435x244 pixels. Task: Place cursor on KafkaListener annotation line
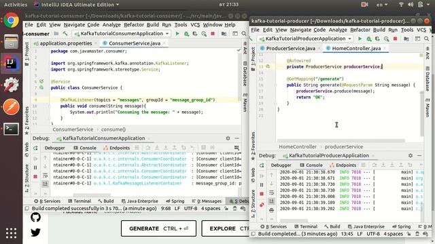point(137,100)
